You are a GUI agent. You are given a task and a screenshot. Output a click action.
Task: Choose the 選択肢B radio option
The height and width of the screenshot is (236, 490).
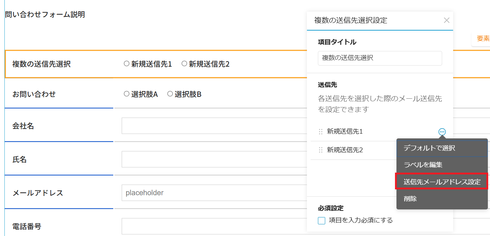click(x=170, y=94)
